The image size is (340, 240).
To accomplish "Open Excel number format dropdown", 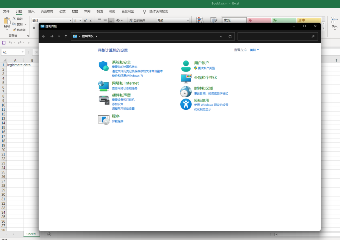I will (188, 20).
